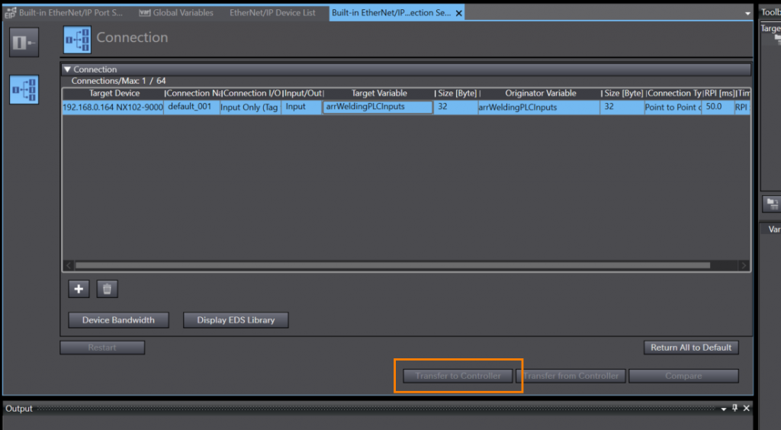Click the Device Bandwidth button
This screenshot has width=781, height=430.
pos(118,320)
